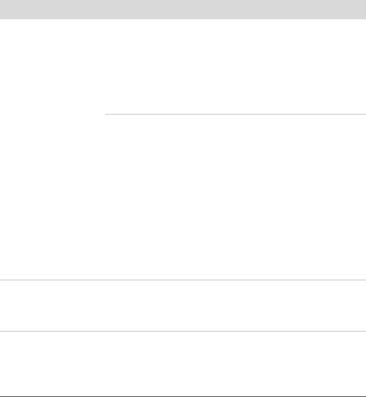Click the blank upper-right content panel
This screenshot has width=366, height=397.
coord(235,66)
